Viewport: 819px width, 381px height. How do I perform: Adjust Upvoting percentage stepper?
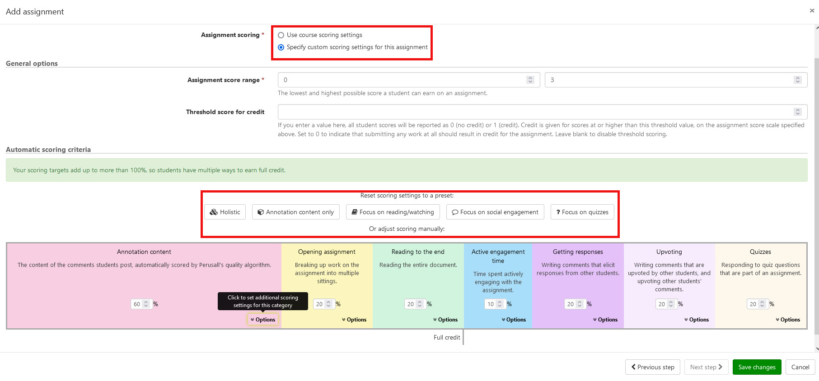[x=671, y=304]
